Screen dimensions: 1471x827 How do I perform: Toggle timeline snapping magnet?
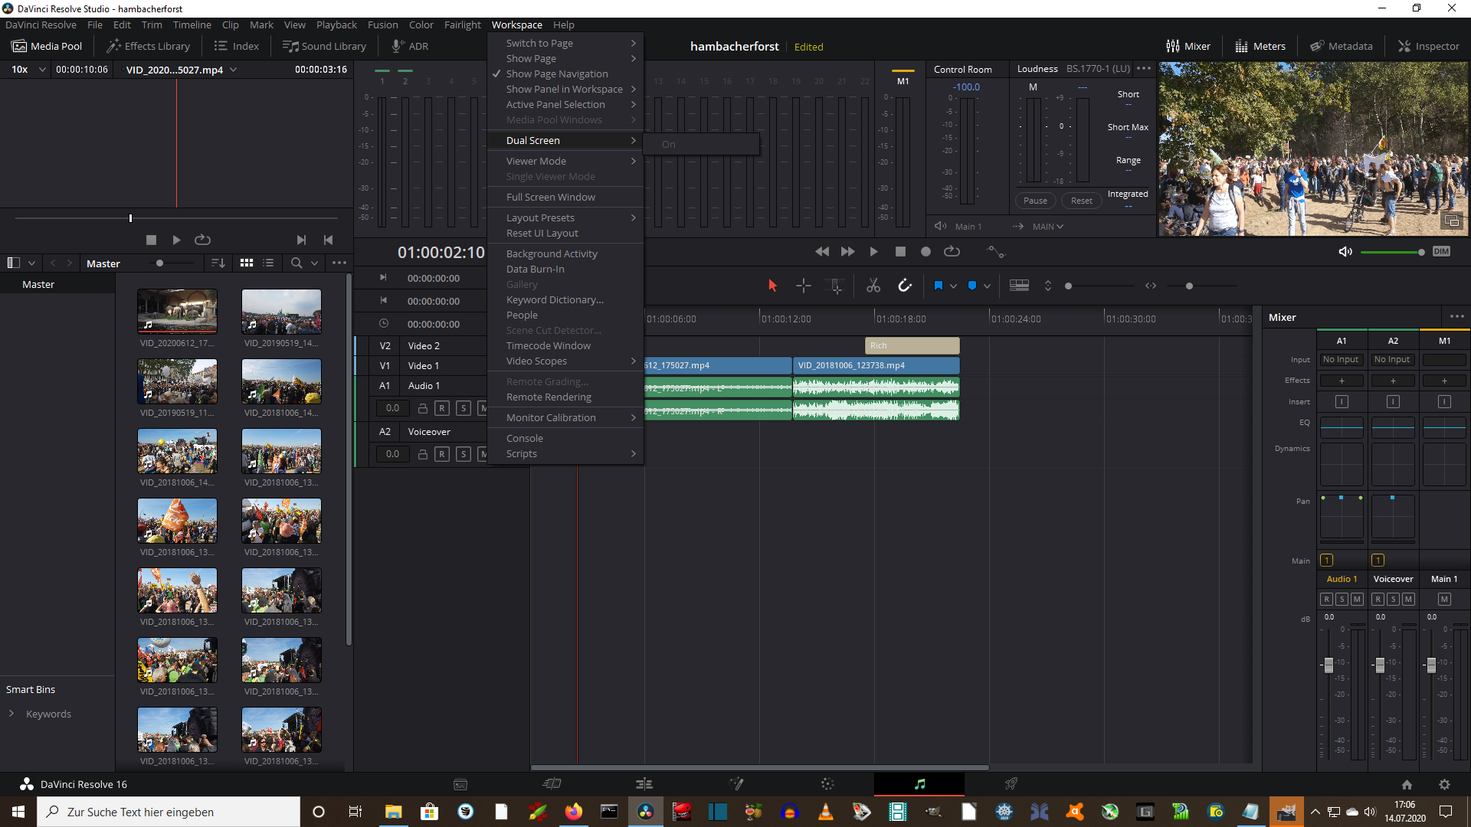(905, 286)
